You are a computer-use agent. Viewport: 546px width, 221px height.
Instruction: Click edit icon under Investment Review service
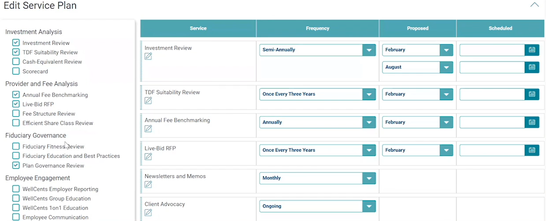(148, 56)
